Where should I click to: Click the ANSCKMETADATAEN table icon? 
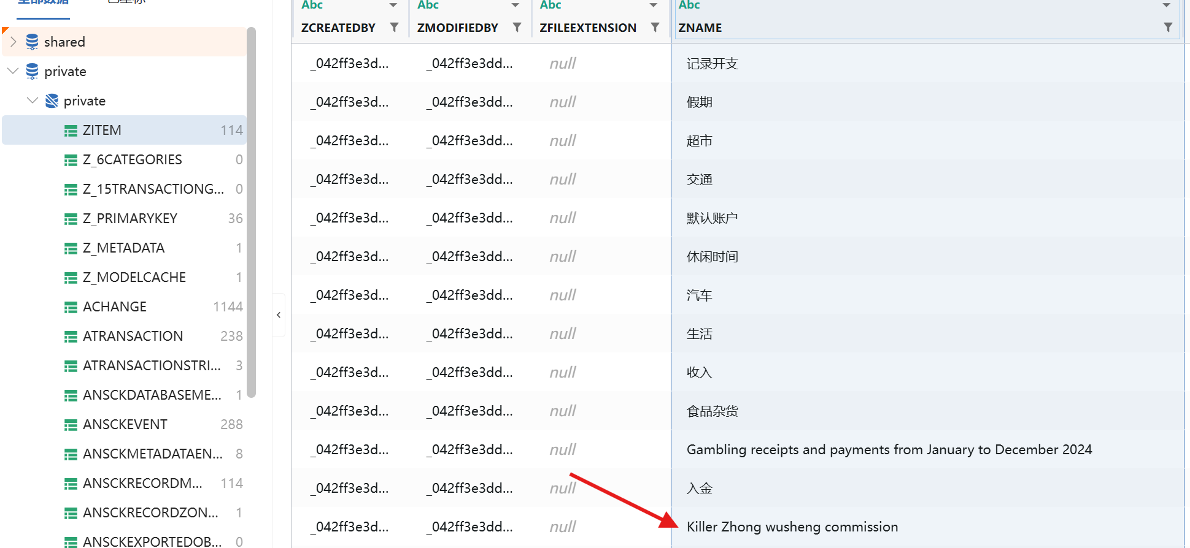point(71,454)
